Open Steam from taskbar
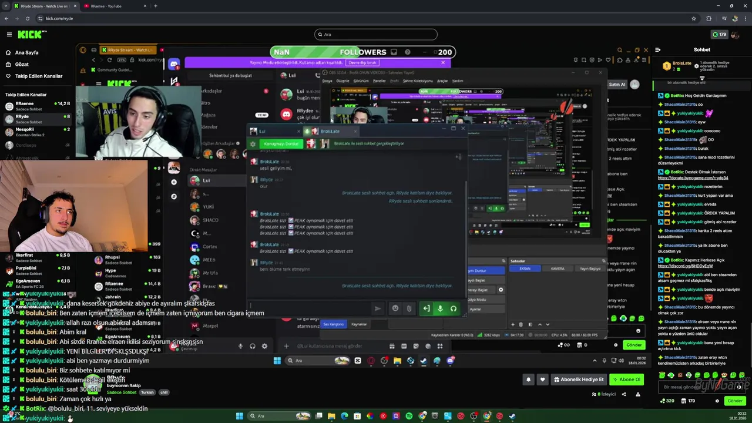The height and width of the screenshot is (423, 752). 512,416
